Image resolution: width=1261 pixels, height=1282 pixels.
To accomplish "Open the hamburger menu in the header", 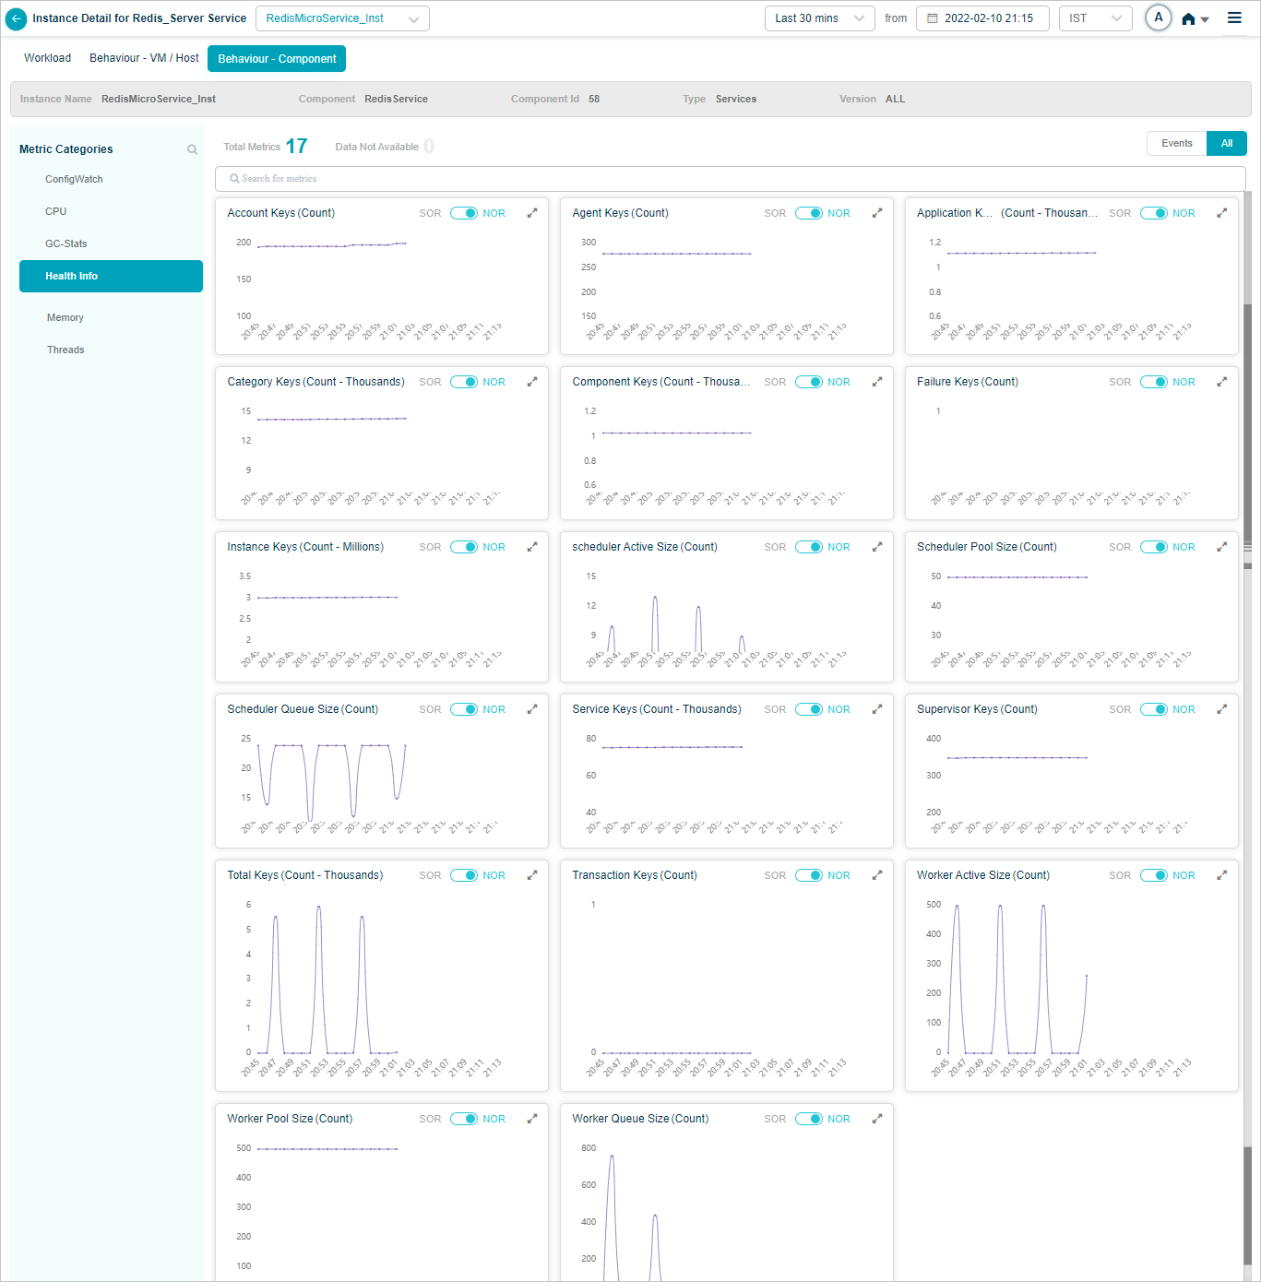I will click(1234, 18).
